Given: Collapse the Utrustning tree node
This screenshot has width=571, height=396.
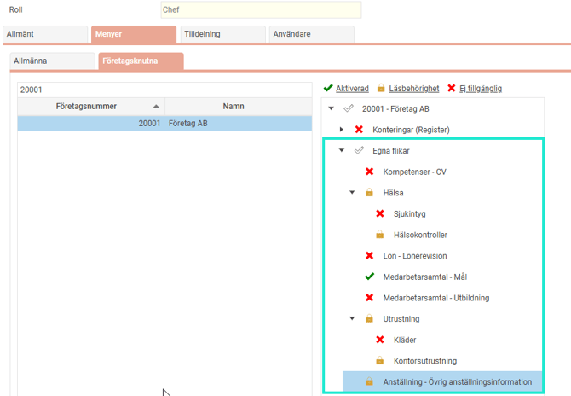Looking at the screenshot, I should tap(352, 319).
